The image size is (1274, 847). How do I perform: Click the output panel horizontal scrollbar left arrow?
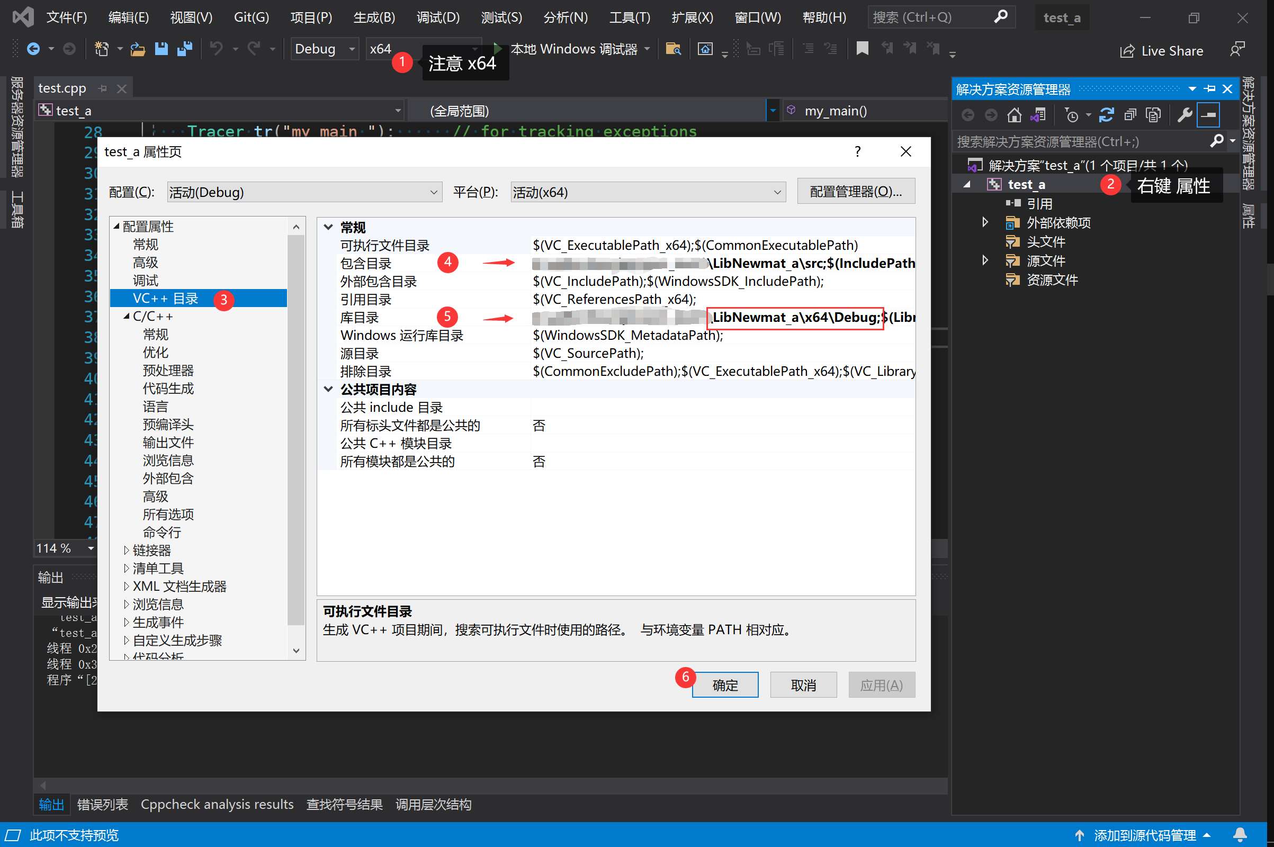tap(43, 785)
